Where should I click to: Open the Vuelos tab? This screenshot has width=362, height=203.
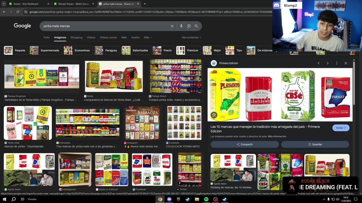(x=135, y=37)
